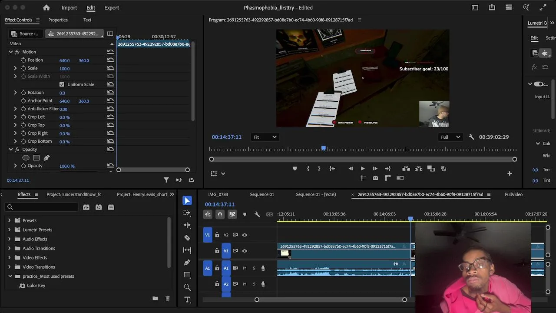The width and height of the screenshot is (556, 313).
Task: Select the Type tool
Action: [x=187, y=300]
